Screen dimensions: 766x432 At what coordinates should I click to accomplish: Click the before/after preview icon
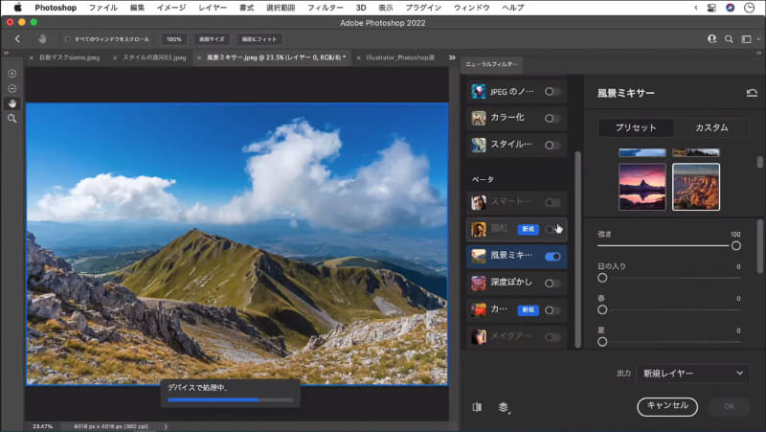477,406
